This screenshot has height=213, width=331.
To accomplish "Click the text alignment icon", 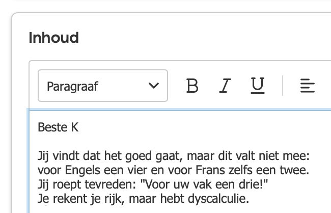I will click(x=307, y=86).
